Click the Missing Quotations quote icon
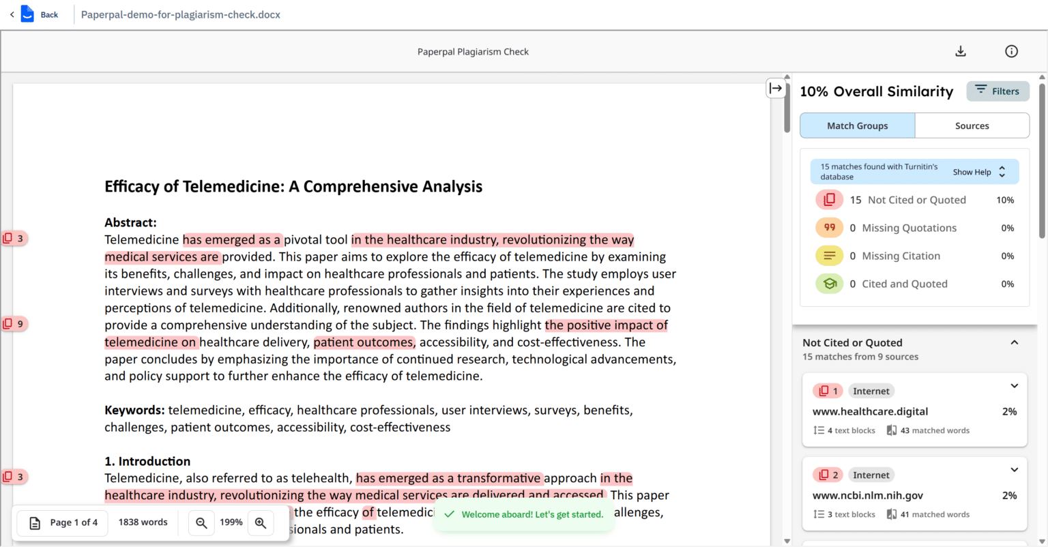This screenshot has width=1048, height=547. 829,228
